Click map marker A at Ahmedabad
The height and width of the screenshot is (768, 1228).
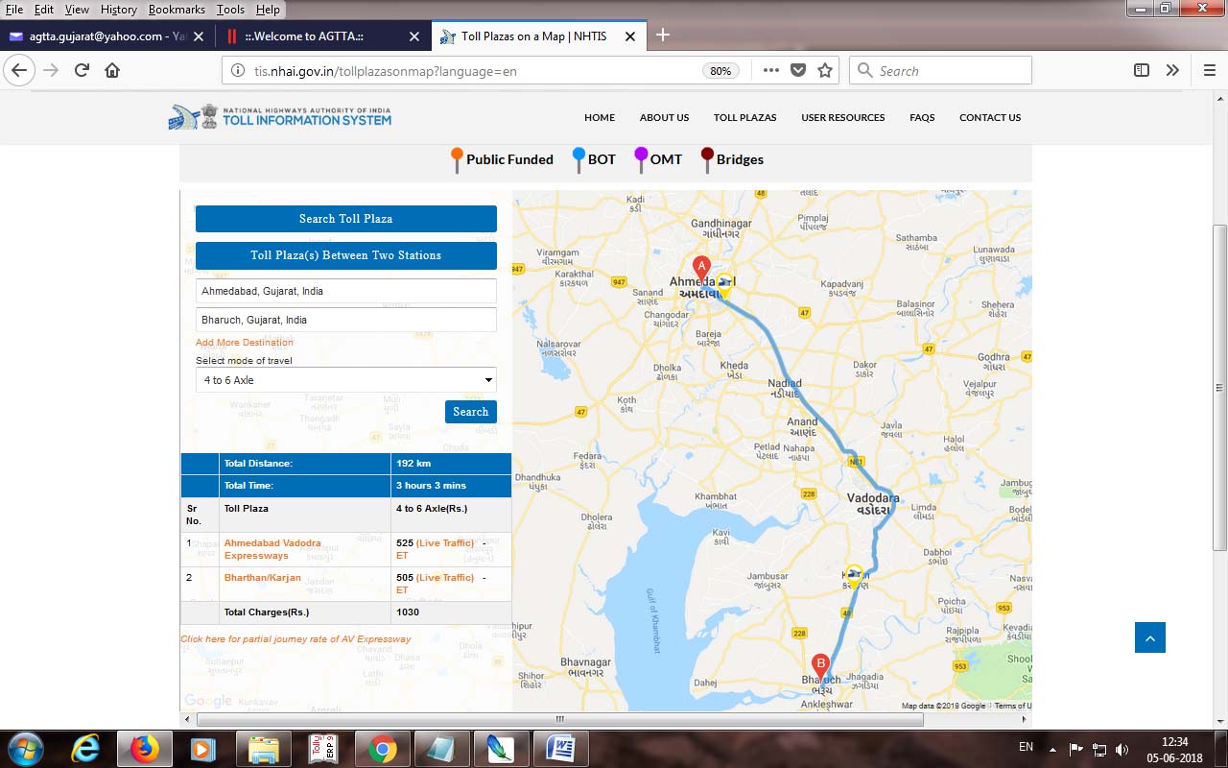(701, 268)
